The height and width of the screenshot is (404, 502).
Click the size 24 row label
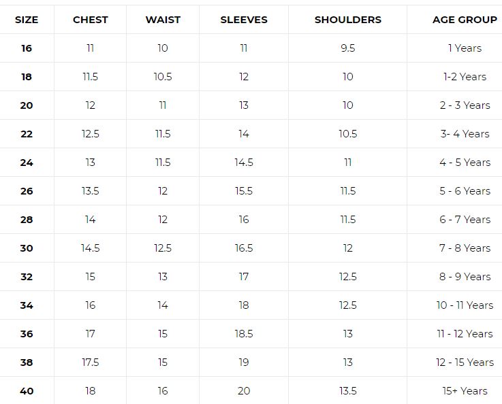[x=27, y=163]
